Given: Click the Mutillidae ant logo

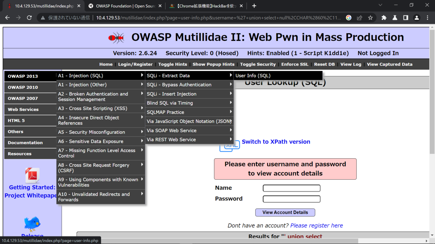Looking at the screenshot, I should (116, 38).
